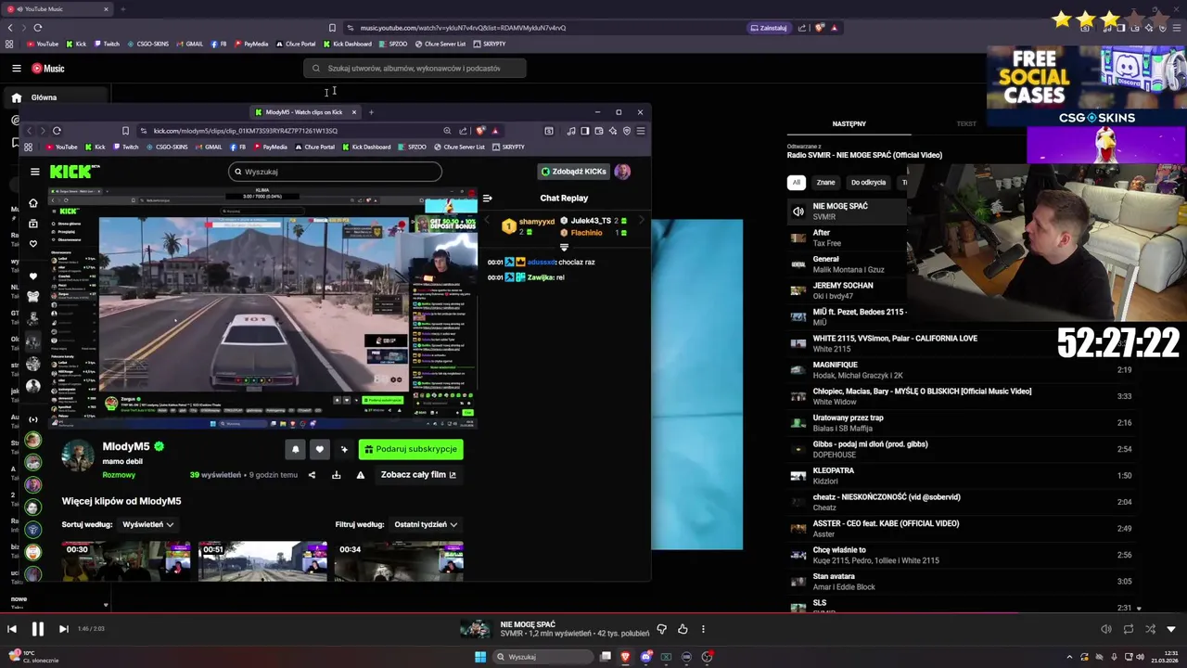1187x668 pixels.
Task: Open the YouTube Music hamburger menu
Action: (x=16, y=68)
